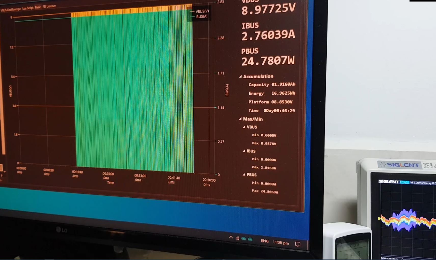
Task: Click the VBUS Min value 0.0000V
Action: click(268, 135)
